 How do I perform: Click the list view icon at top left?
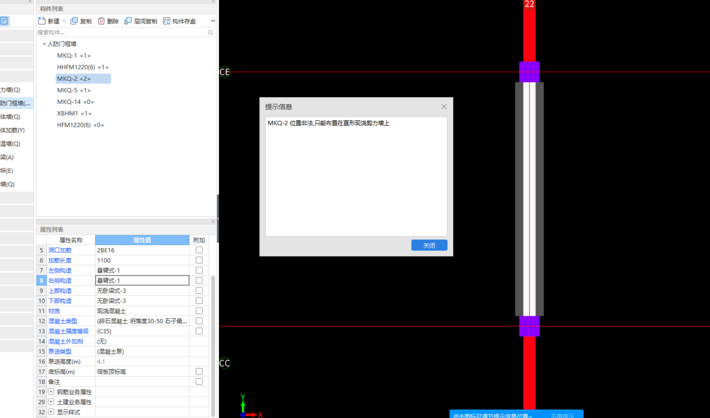pyautogui.click(x=4, y=21)
